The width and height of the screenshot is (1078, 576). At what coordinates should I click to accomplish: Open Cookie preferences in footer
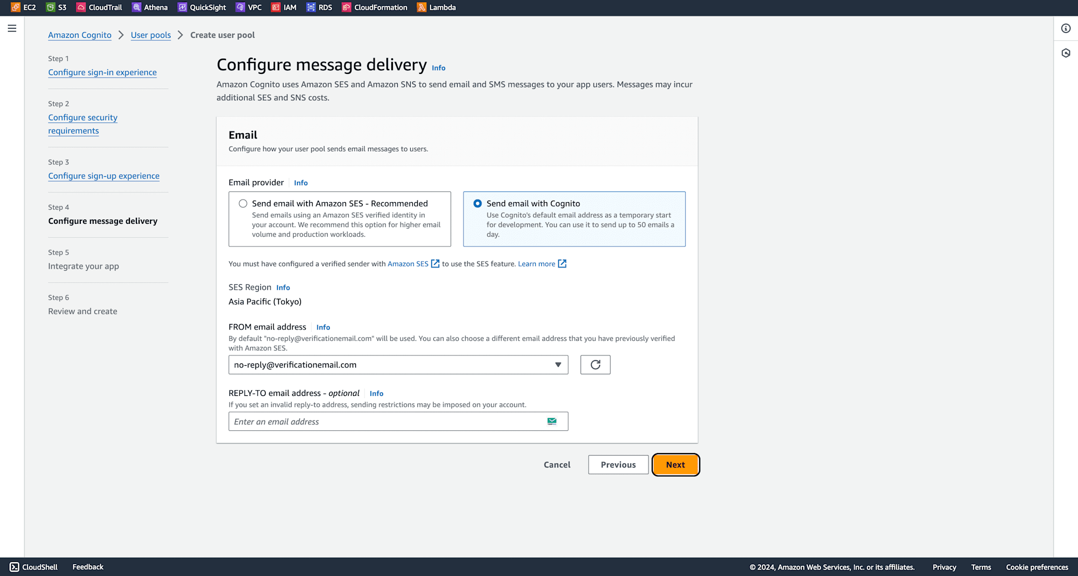coord(1037,567)
